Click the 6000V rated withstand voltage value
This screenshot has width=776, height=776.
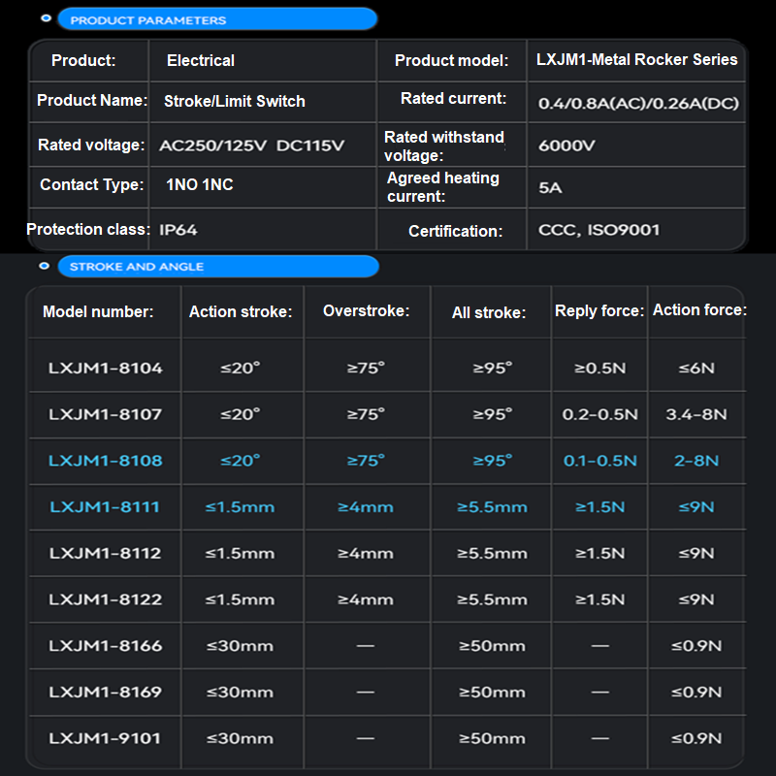[566, 145]
